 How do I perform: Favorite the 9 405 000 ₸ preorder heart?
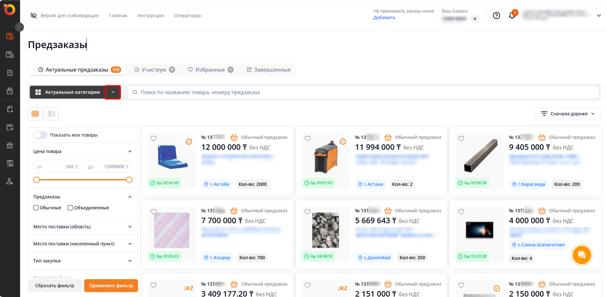pyautogui.click(x=461, y=139)
